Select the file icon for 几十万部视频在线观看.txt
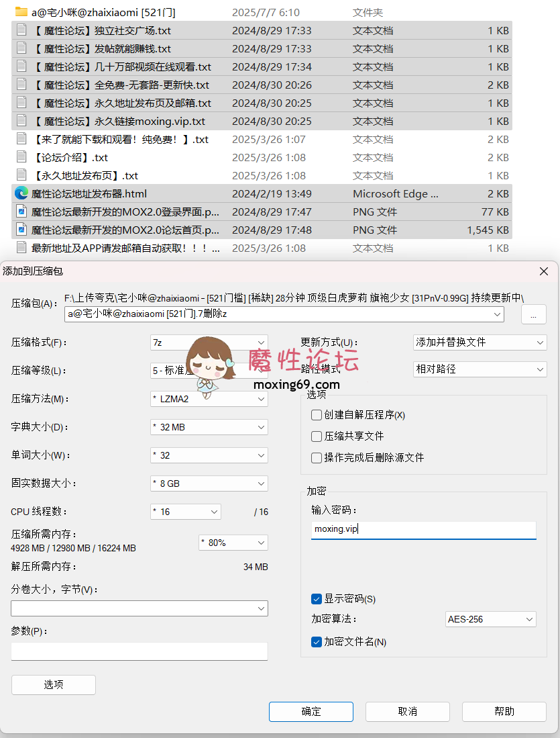The image size is (560, 738). tap(21, 66)
